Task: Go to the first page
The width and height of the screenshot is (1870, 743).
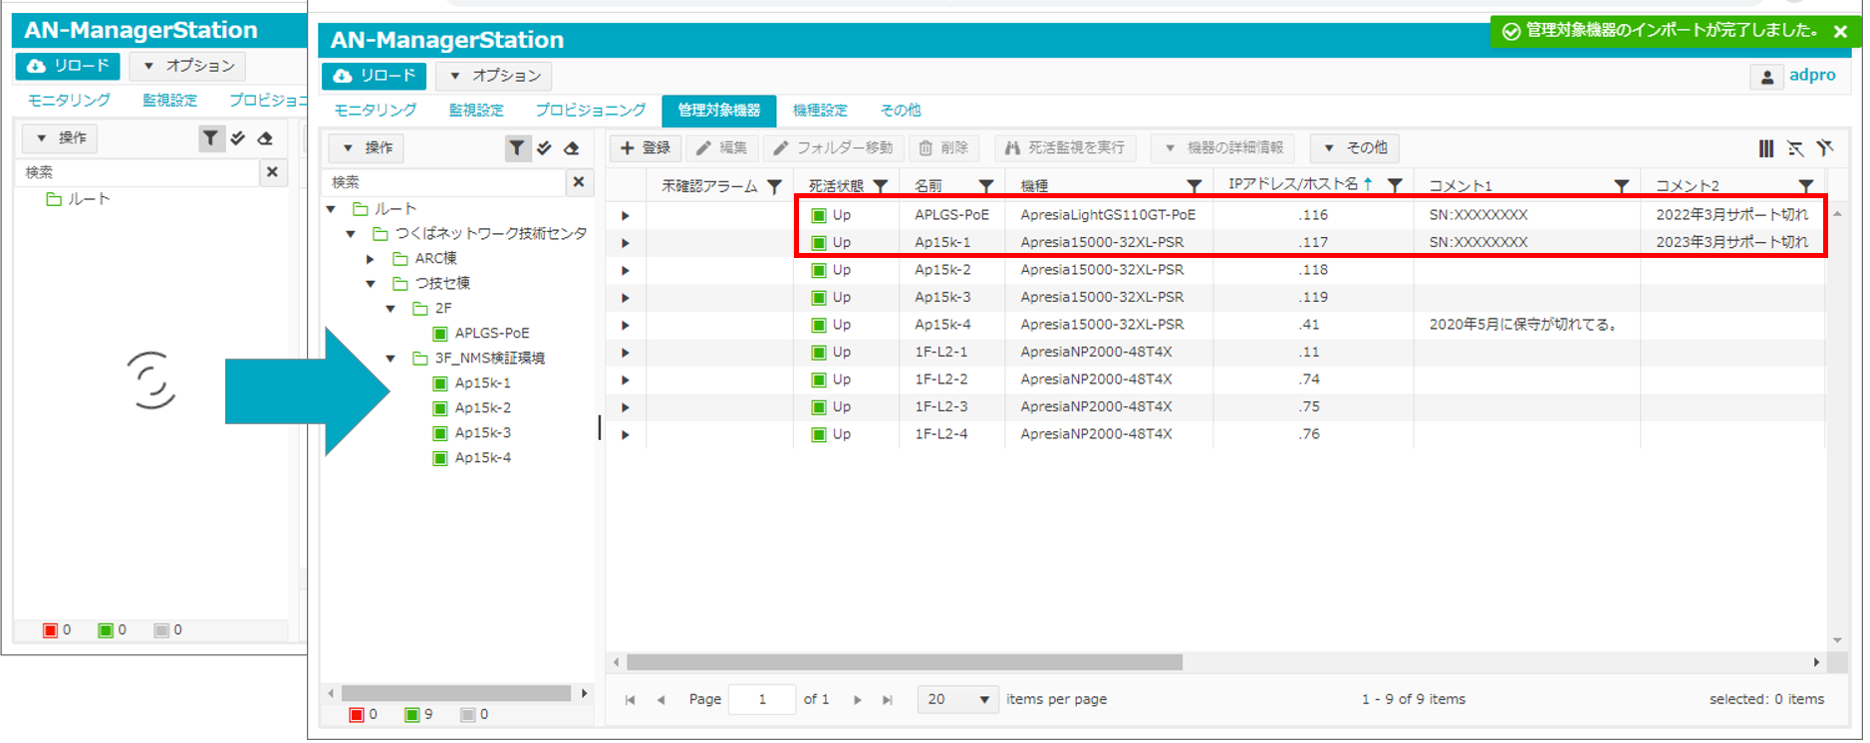Action: pyautogui.click(x=630, y=700)
